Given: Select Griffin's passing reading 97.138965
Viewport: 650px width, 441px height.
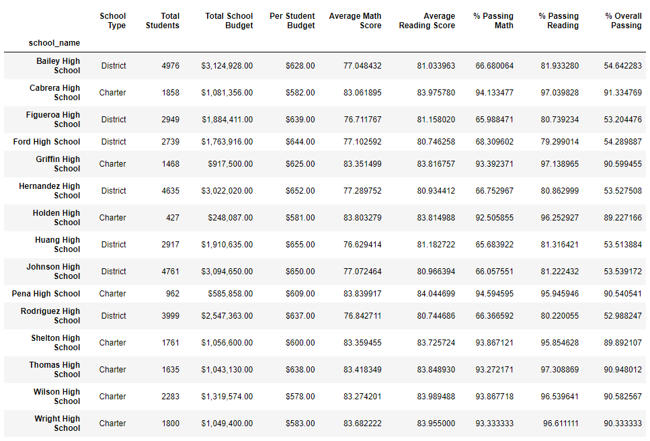Looking at the screenshot, I should pos(560,164).
